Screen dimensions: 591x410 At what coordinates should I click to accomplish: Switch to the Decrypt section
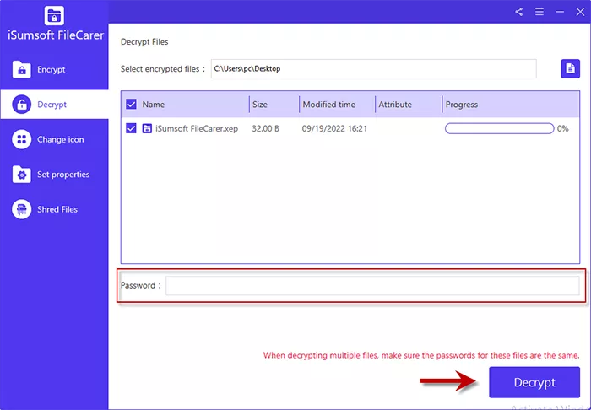[x=54, y=105]
